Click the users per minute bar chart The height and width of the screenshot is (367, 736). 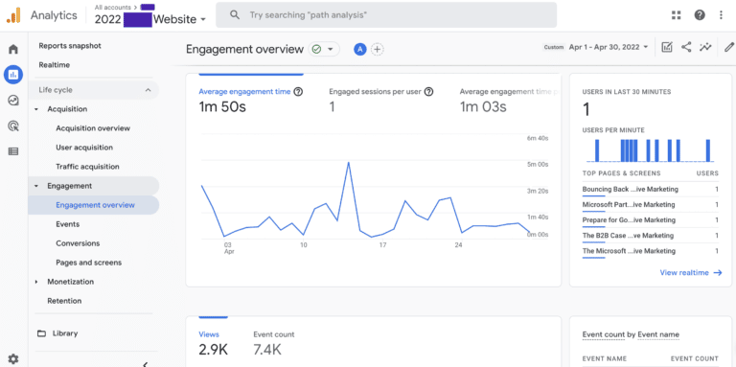(650, 150)
